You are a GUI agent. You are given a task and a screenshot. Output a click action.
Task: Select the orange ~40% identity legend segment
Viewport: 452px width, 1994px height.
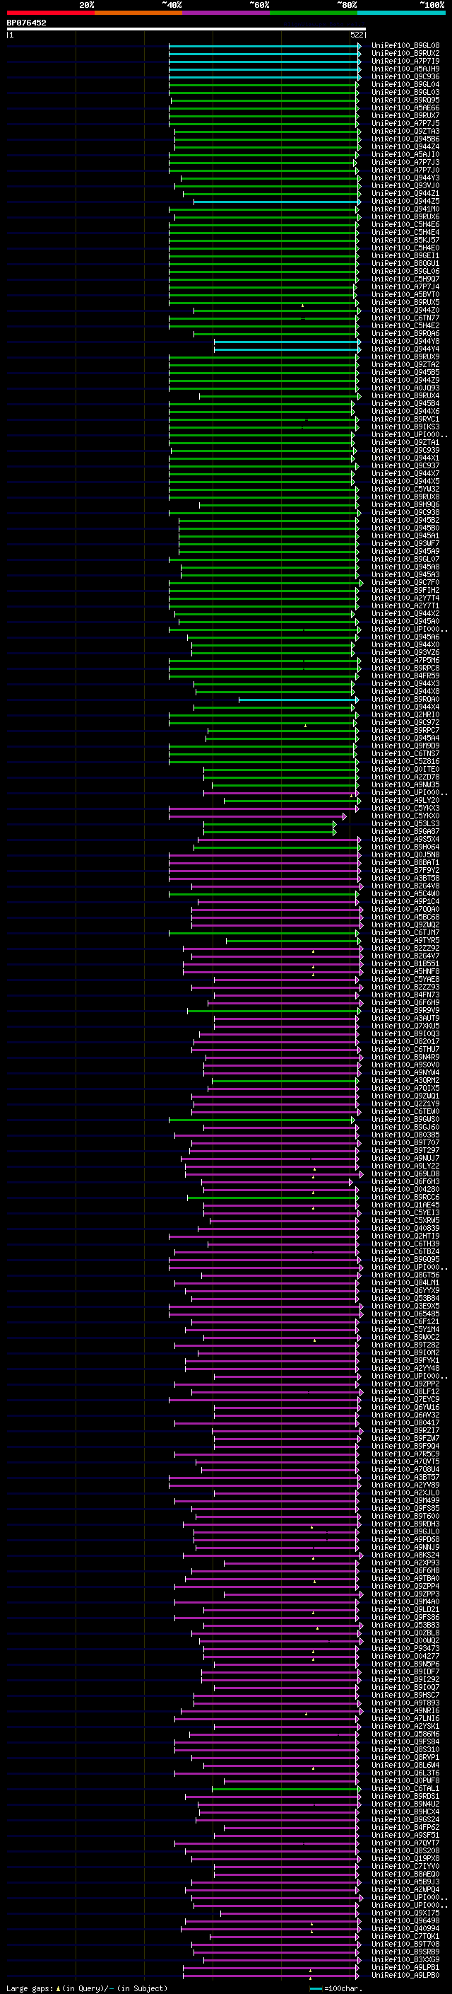point(138,13)
